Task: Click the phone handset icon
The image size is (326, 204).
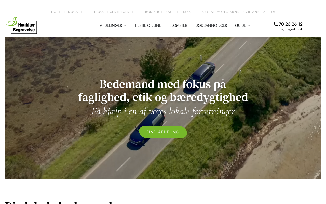Action: pyautogui.click(x=276, y=24)
